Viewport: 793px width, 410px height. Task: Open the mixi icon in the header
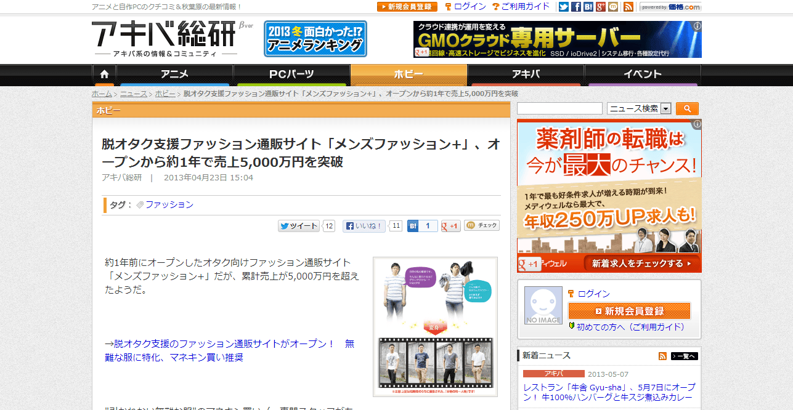pyautogui.click(x=613, y=7)
